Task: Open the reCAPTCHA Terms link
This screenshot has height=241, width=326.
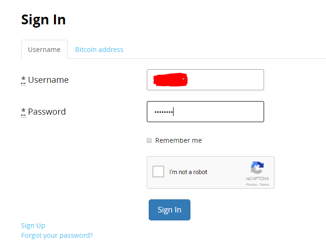Action: tap(265, 185)
